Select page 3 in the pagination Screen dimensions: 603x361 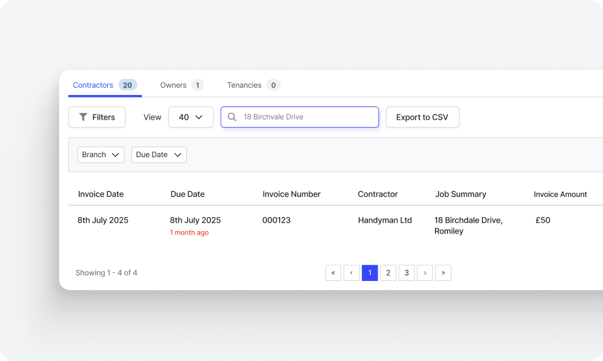tap(406, 273)
